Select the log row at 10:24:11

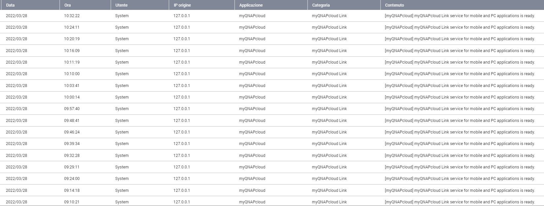point(72,27)
